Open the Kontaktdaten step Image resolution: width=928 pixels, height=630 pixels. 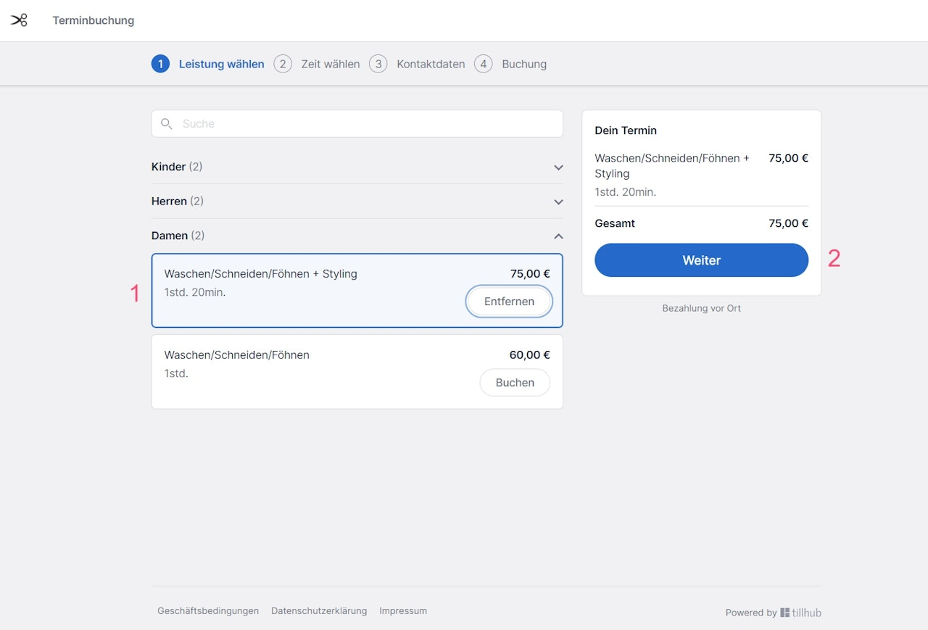(x=431, y=64)
